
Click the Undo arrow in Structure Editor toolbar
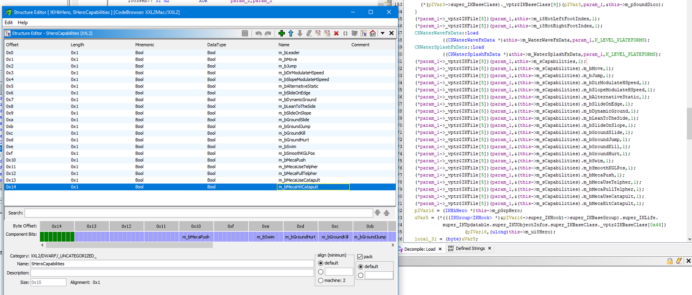[259, 33]
